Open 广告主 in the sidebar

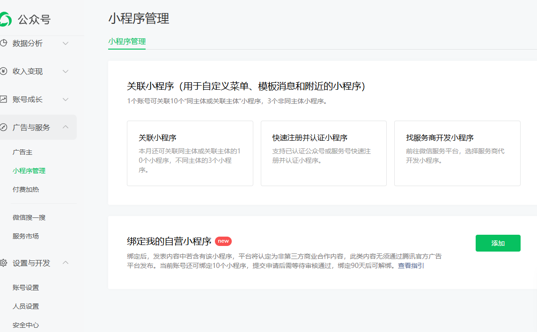pos(22,152)
